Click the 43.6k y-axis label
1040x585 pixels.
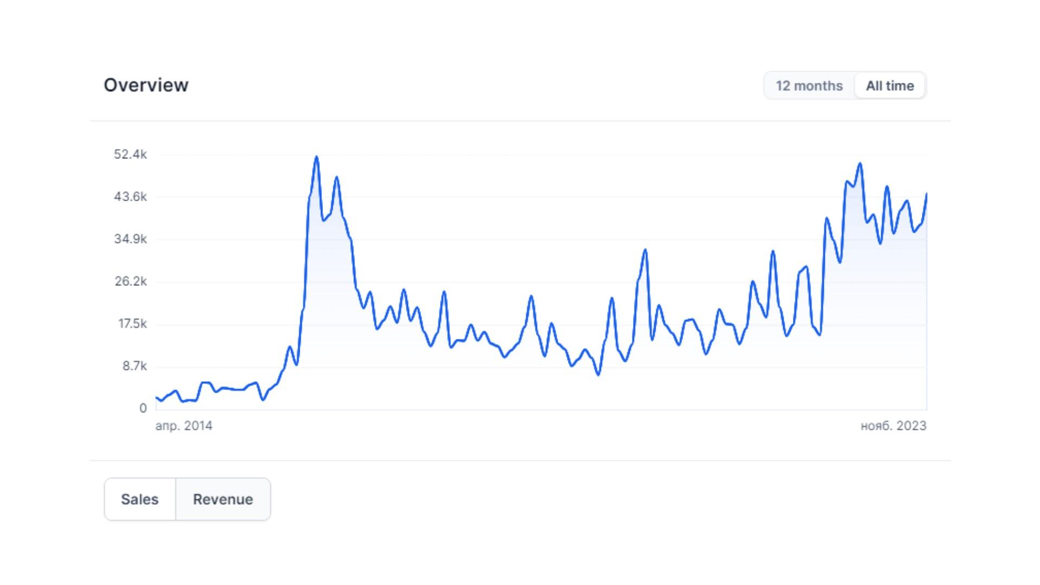coord(130,197)
